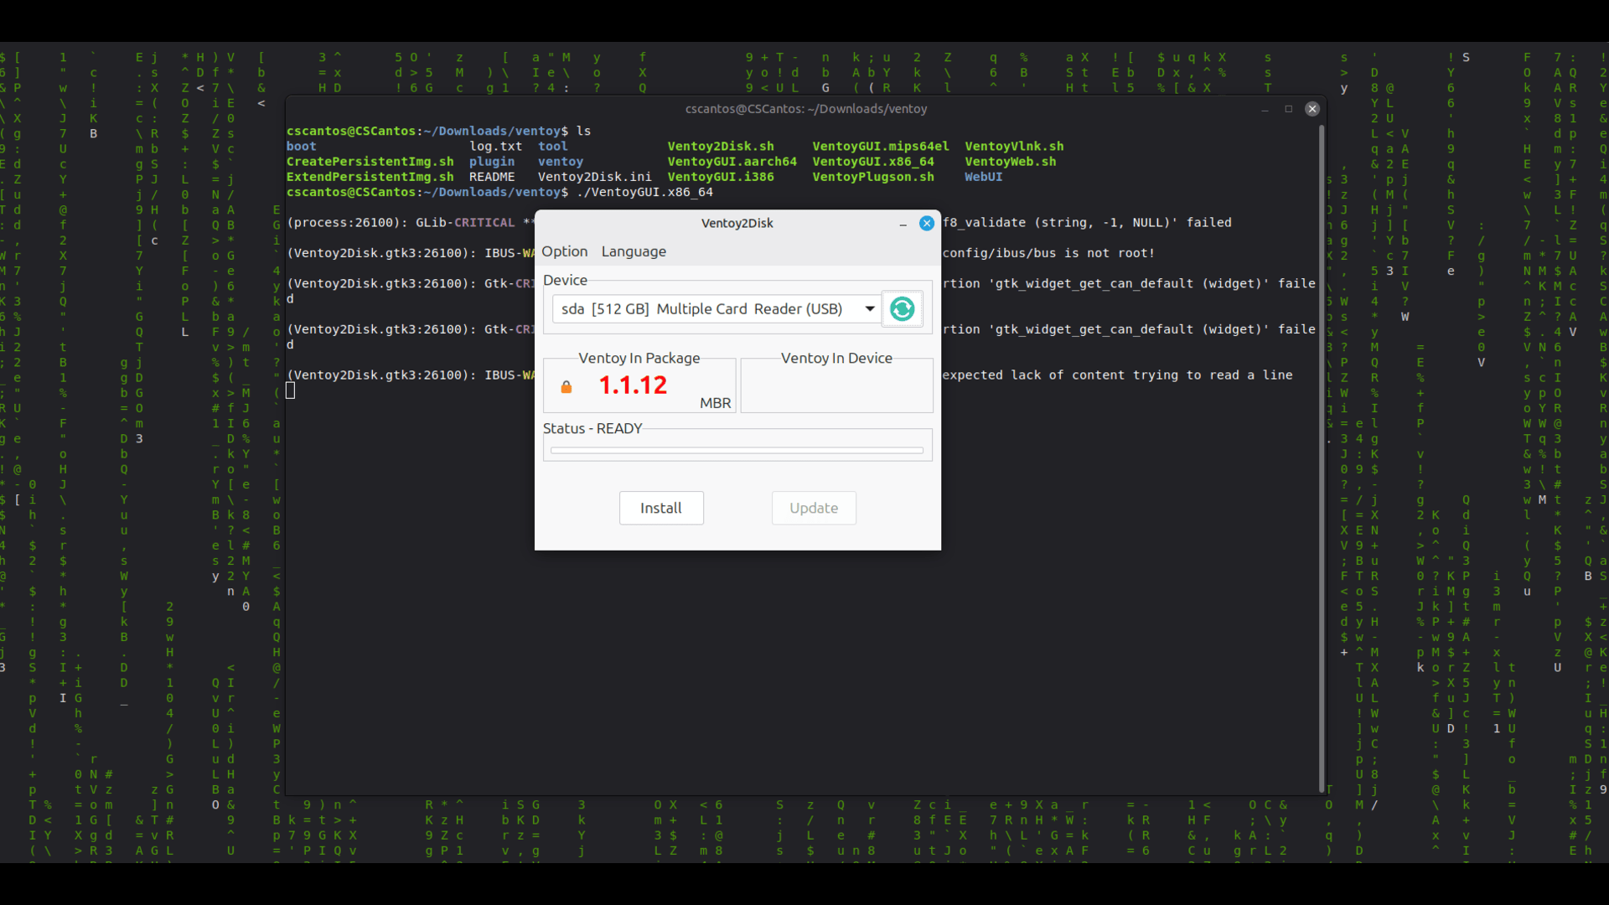Close the Ventoy2Disk dialog
Screen dimensions: 1609x905
(927, 224)
